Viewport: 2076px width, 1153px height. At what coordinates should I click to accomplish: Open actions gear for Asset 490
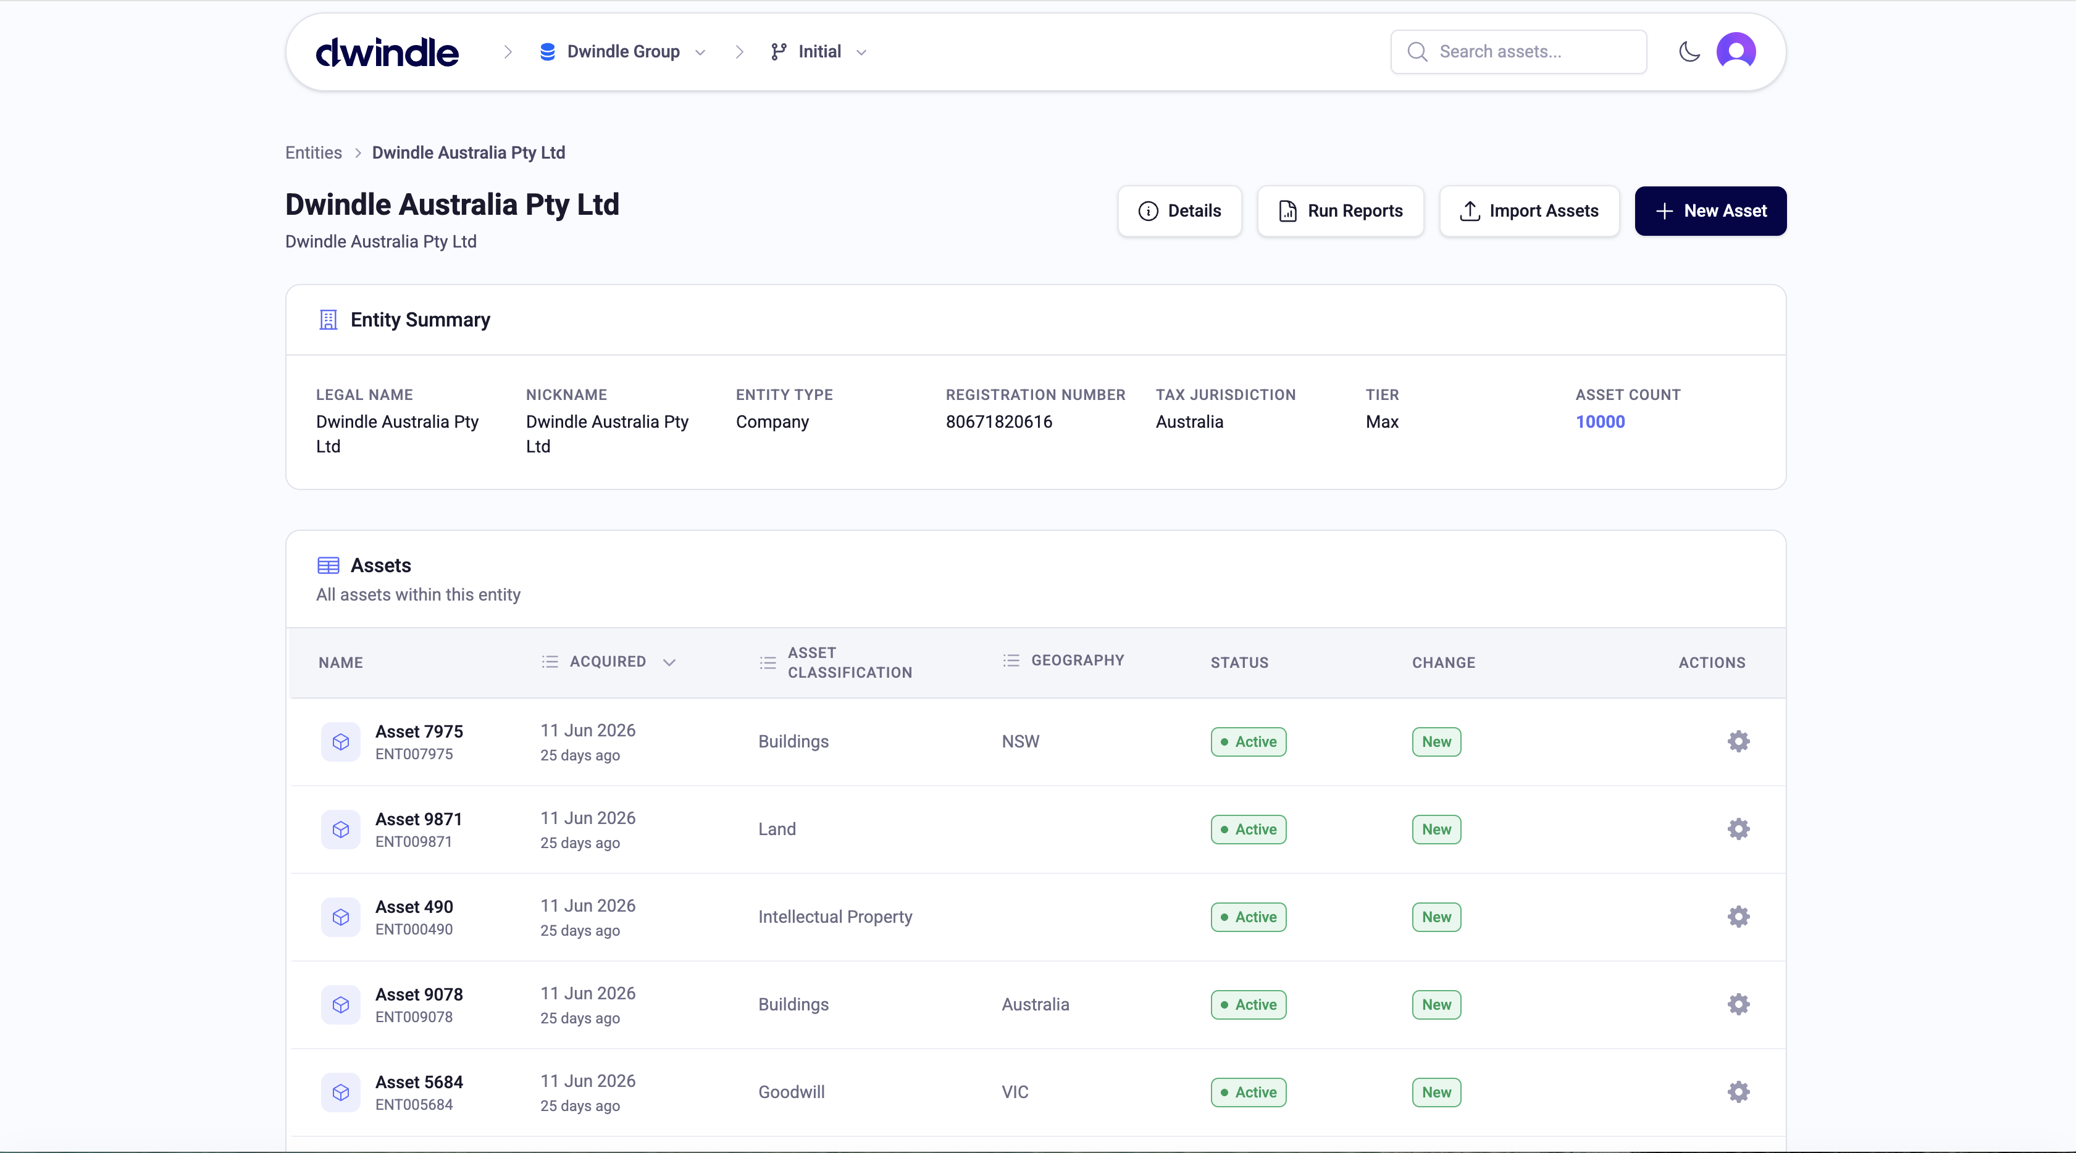[1738, 917]
